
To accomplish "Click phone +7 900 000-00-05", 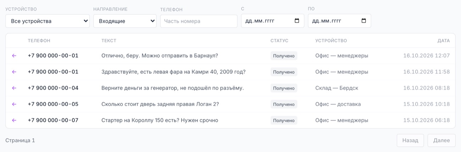I will pos(53,104).
